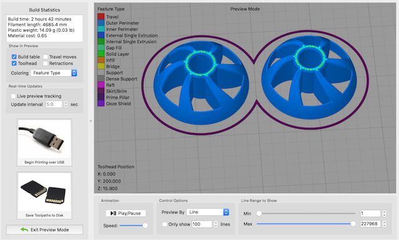This screenshot has height=240, width=399.
Task: Turn on Live preview tracking
Action: pyautogui.click(x=14, y=96)
